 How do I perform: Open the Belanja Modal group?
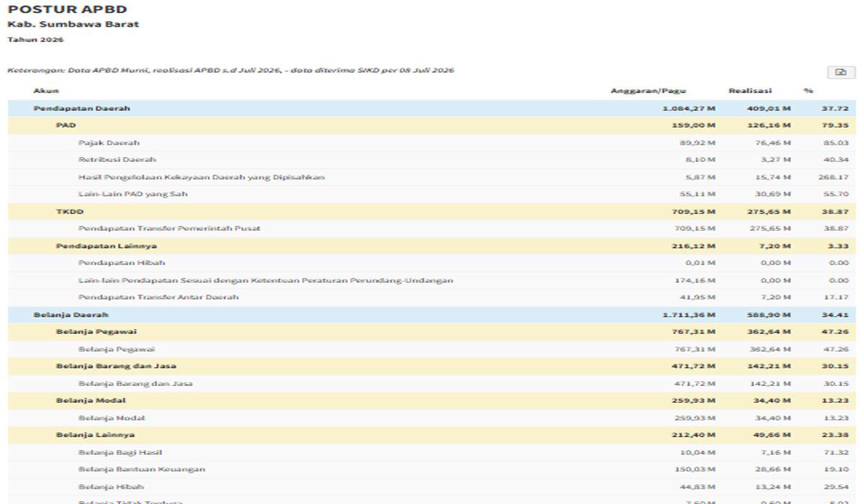click(x=432, y=401)
